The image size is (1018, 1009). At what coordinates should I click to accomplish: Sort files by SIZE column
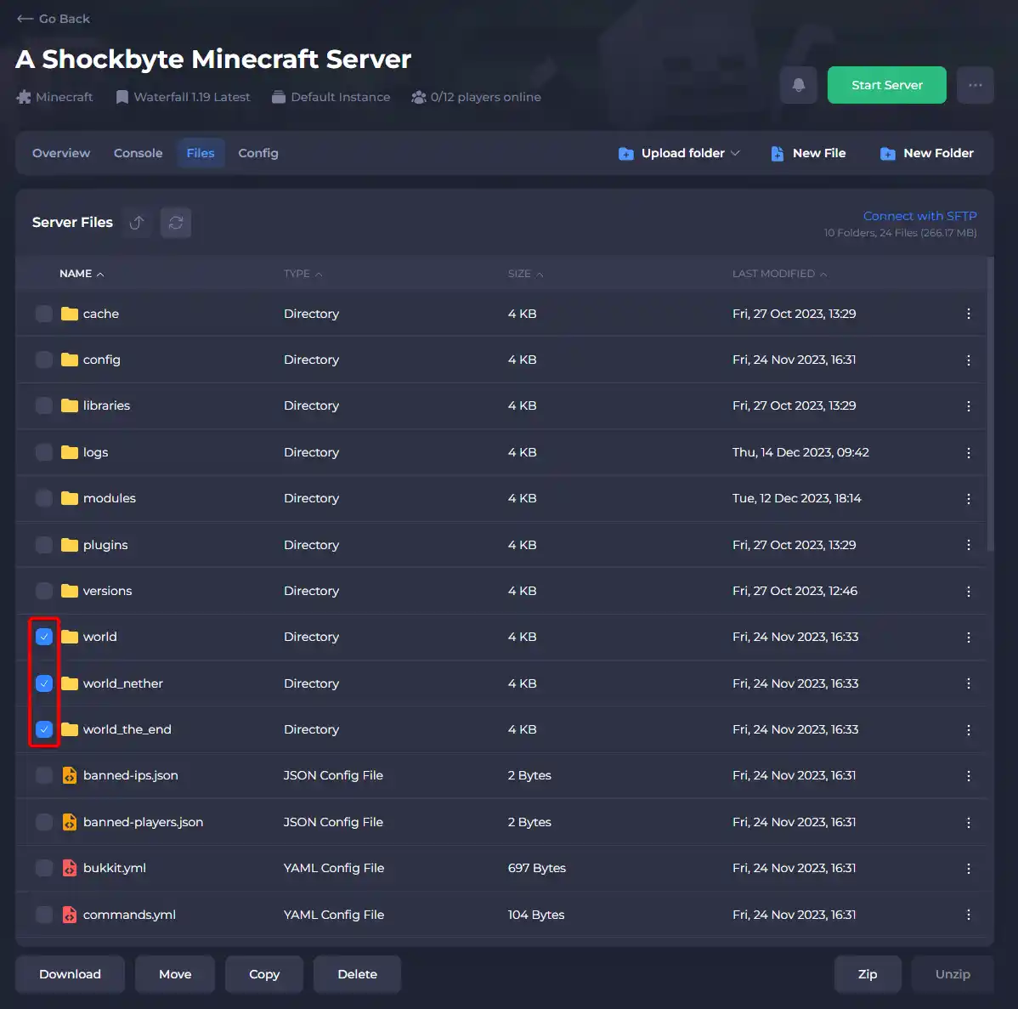(525, 274)
